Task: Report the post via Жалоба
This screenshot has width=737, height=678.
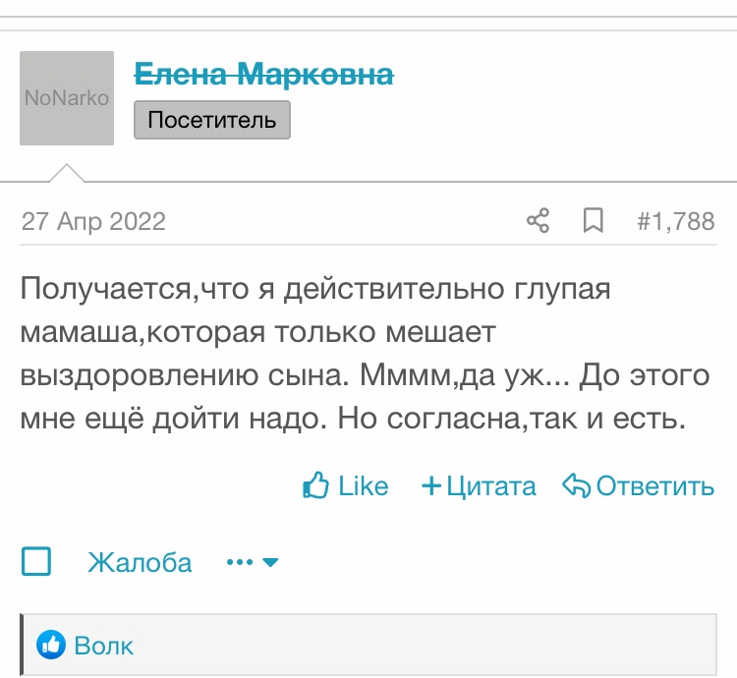Action: click(140, 562)
